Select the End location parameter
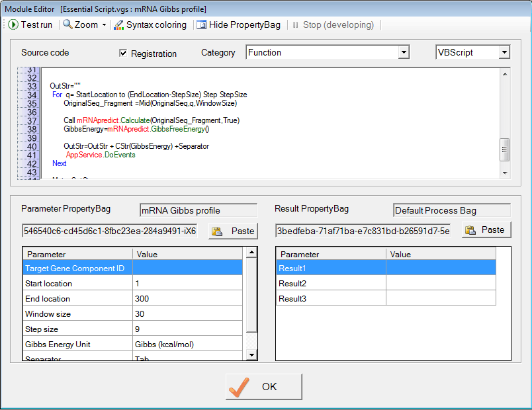The image size is (532, 410). coord(77,298)
